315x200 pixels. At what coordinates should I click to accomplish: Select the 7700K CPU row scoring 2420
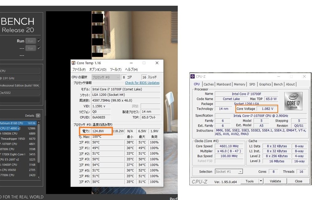click(x=18, y=175)
